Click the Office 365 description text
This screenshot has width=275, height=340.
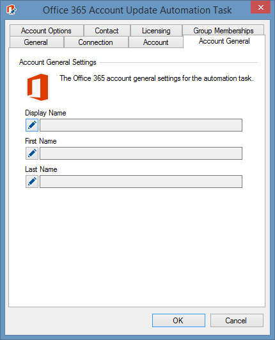coord(157,78)
